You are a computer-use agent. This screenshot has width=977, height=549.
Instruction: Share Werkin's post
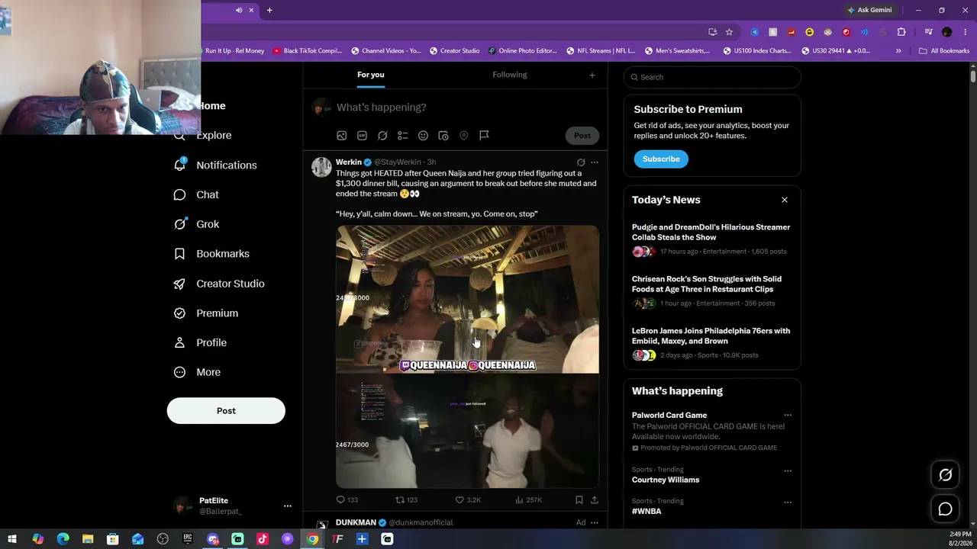tap(595, 500)
